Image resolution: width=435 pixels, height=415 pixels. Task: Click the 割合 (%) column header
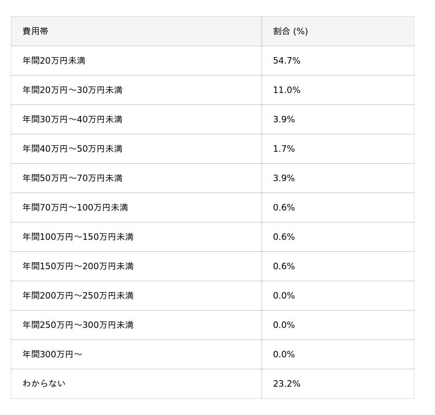pos(290,32)
